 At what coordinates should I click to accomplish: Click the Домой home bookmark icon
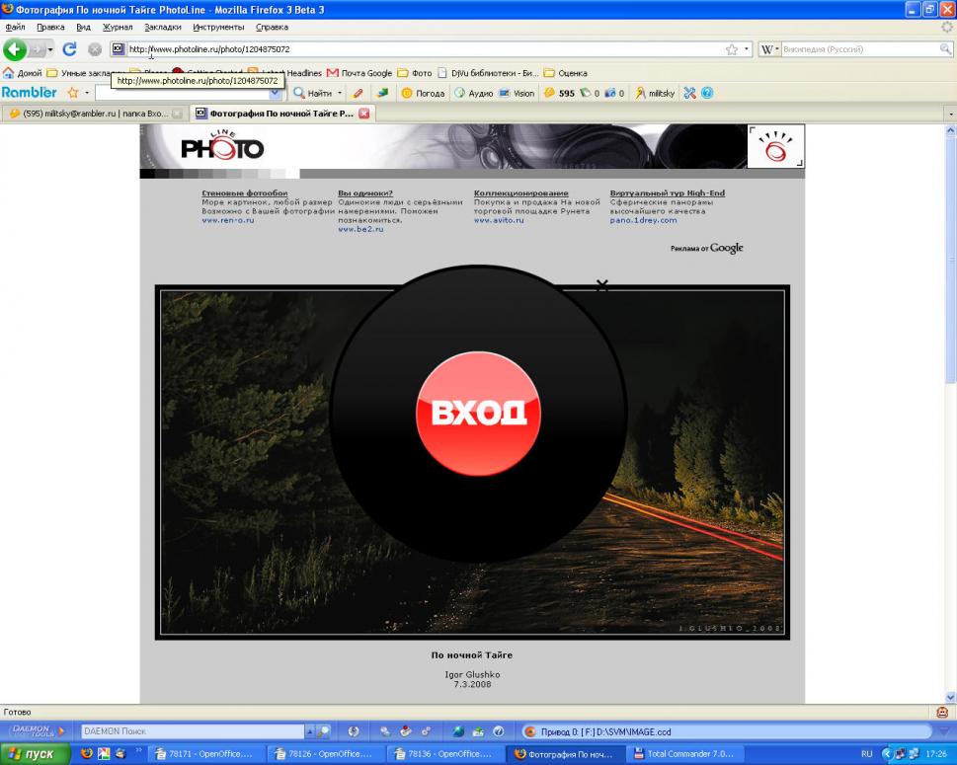[9, 73]
